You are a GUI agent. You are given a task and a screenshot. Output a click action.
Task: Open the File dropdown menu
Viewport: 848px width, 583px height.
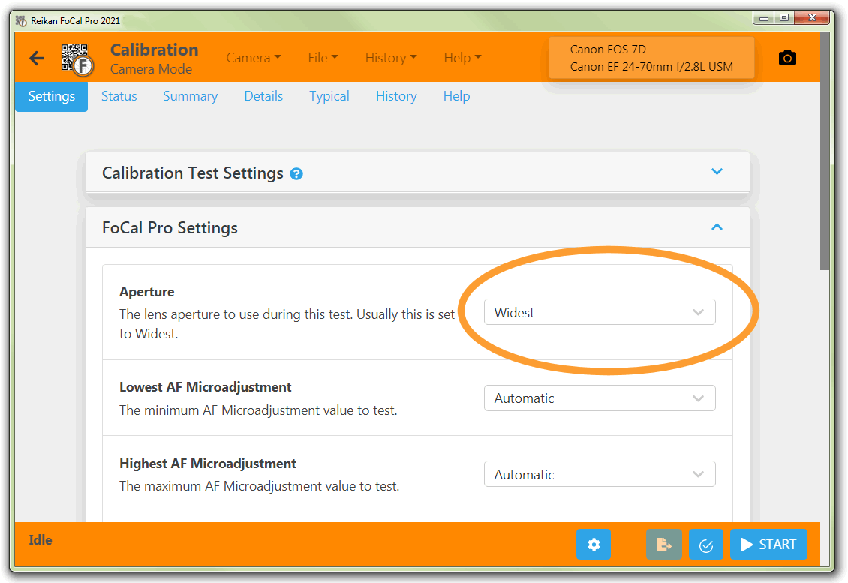(323, 57)
